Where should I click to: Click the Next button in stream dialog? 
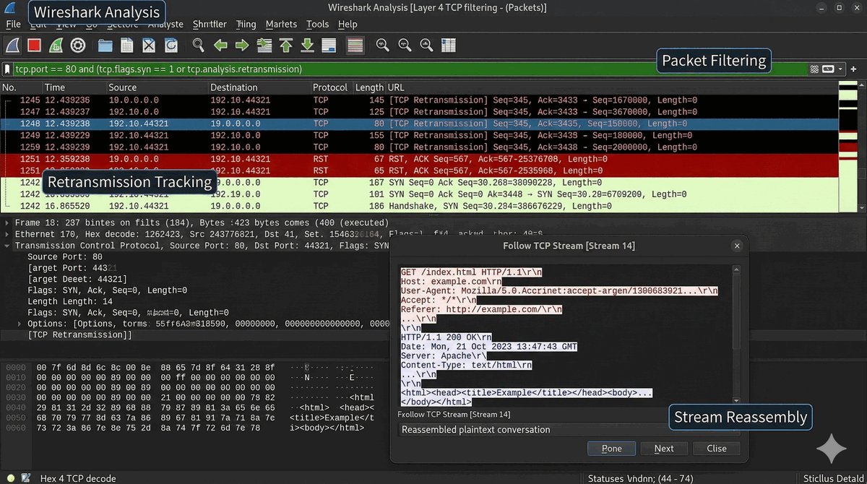point(664,449)
